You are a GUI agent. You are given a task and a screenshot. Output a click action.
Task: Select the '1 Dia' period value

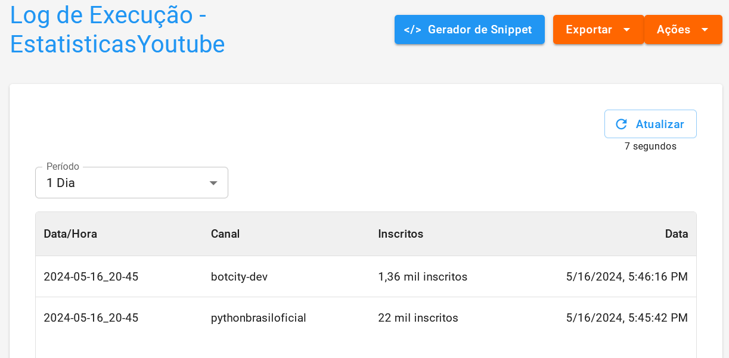[x=61, y=183]
